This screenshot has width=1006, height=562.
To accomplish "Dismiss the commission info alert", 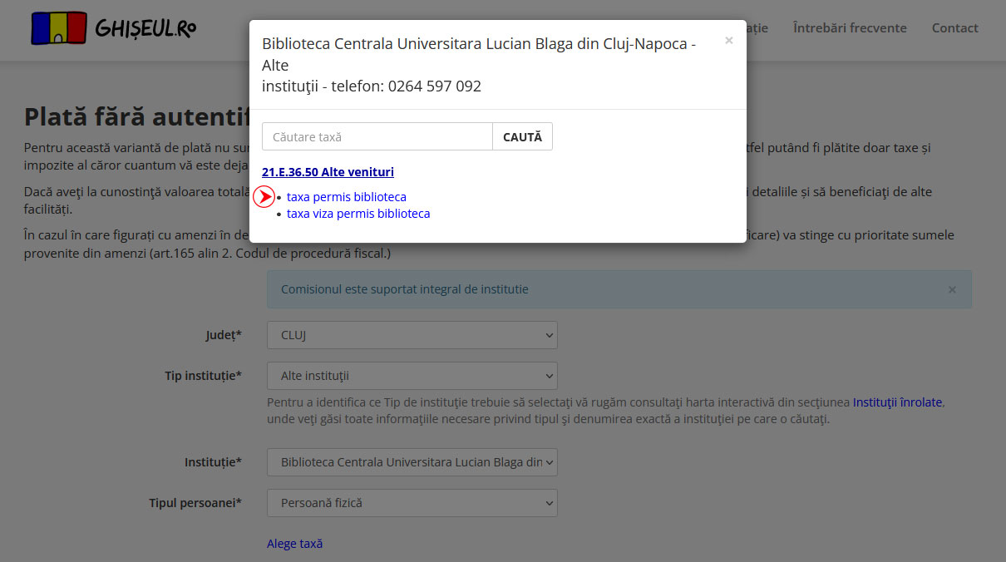I will (x=952, y=289).
